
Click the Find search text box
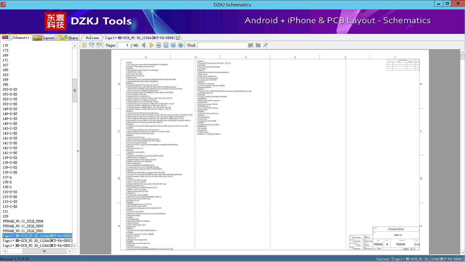point(222,45)
